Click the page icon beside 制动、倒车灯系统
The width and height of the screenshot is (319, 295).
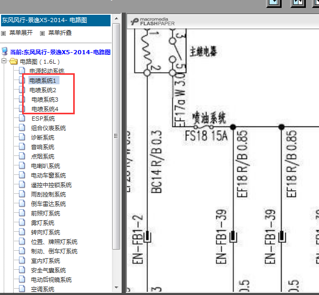coord(22,251)
